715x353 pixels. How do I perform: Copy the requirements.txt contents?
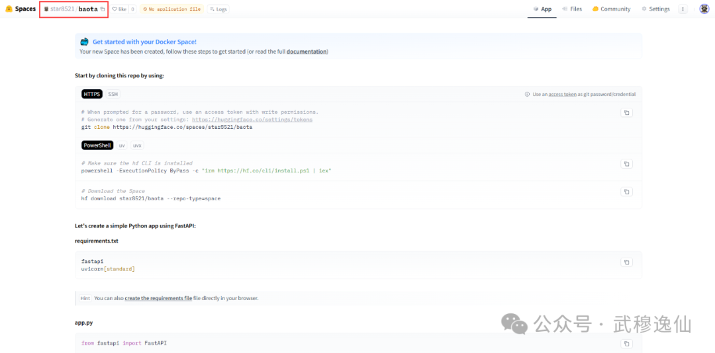626,262
